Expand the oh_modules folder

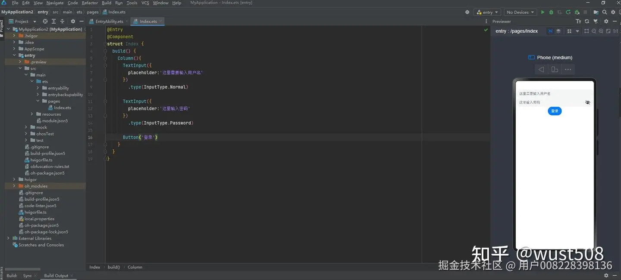click(14, 186)
